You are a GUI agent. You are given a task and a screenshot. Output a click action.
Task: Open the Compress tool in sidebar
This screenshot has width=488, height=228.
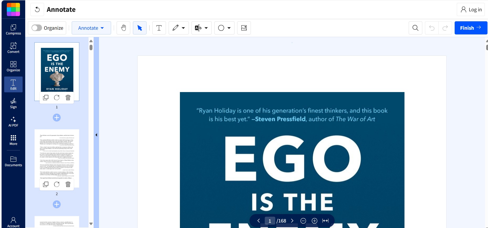point(13,29)
